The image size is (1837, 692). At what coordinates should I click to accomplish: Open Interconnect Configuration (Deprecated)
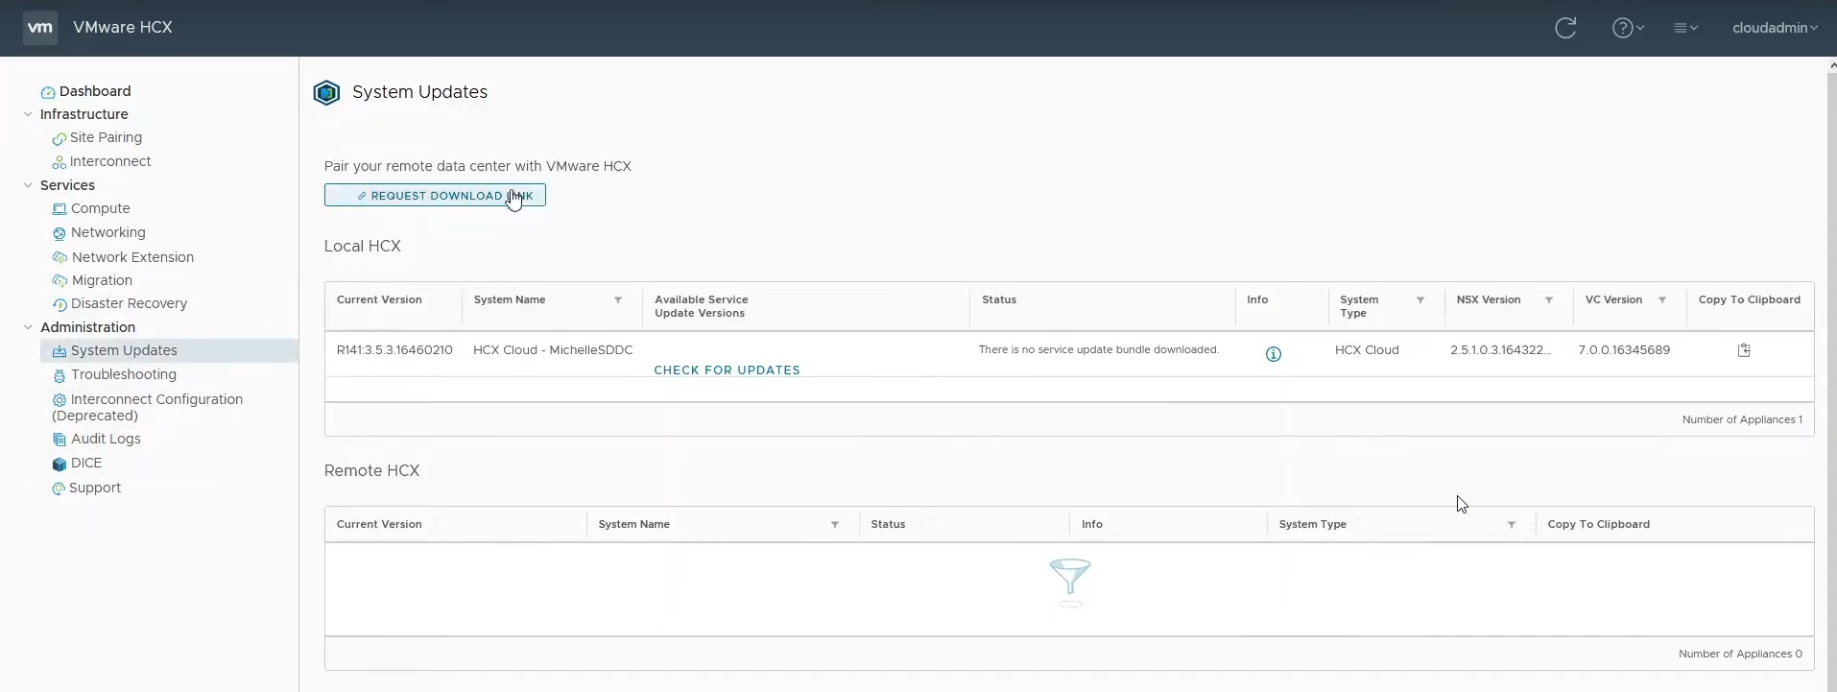[148, 407]
